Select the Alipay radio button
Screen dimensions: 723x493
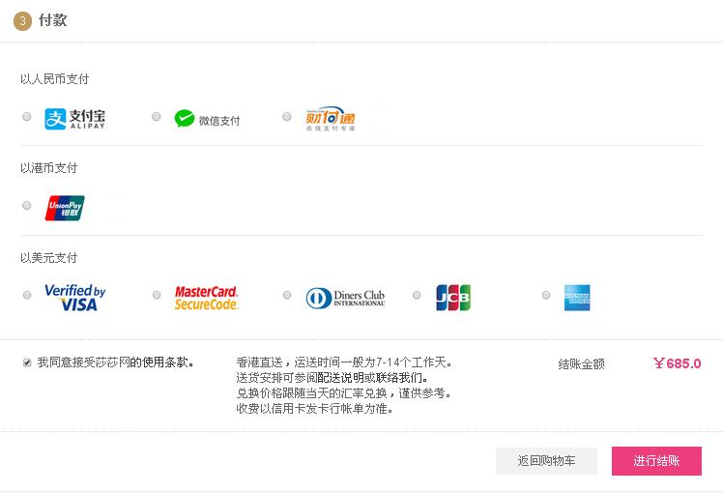pyautogui.click(x=27, y=116)
